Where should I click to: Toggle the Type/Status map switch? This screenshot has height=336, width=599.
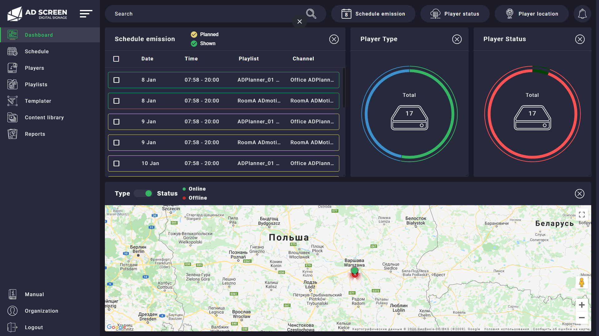point(144,193)
